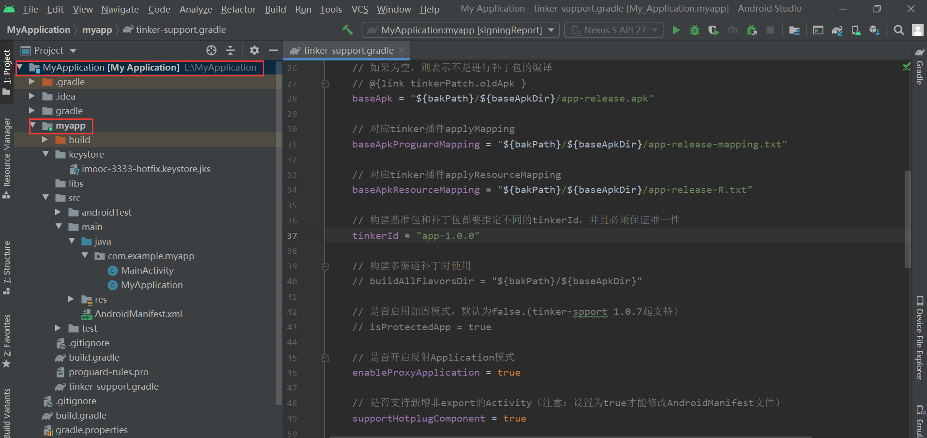This screenshot has width=927, height=438.
Task: Open the profiler gauge icon
Action: point(733,30)
